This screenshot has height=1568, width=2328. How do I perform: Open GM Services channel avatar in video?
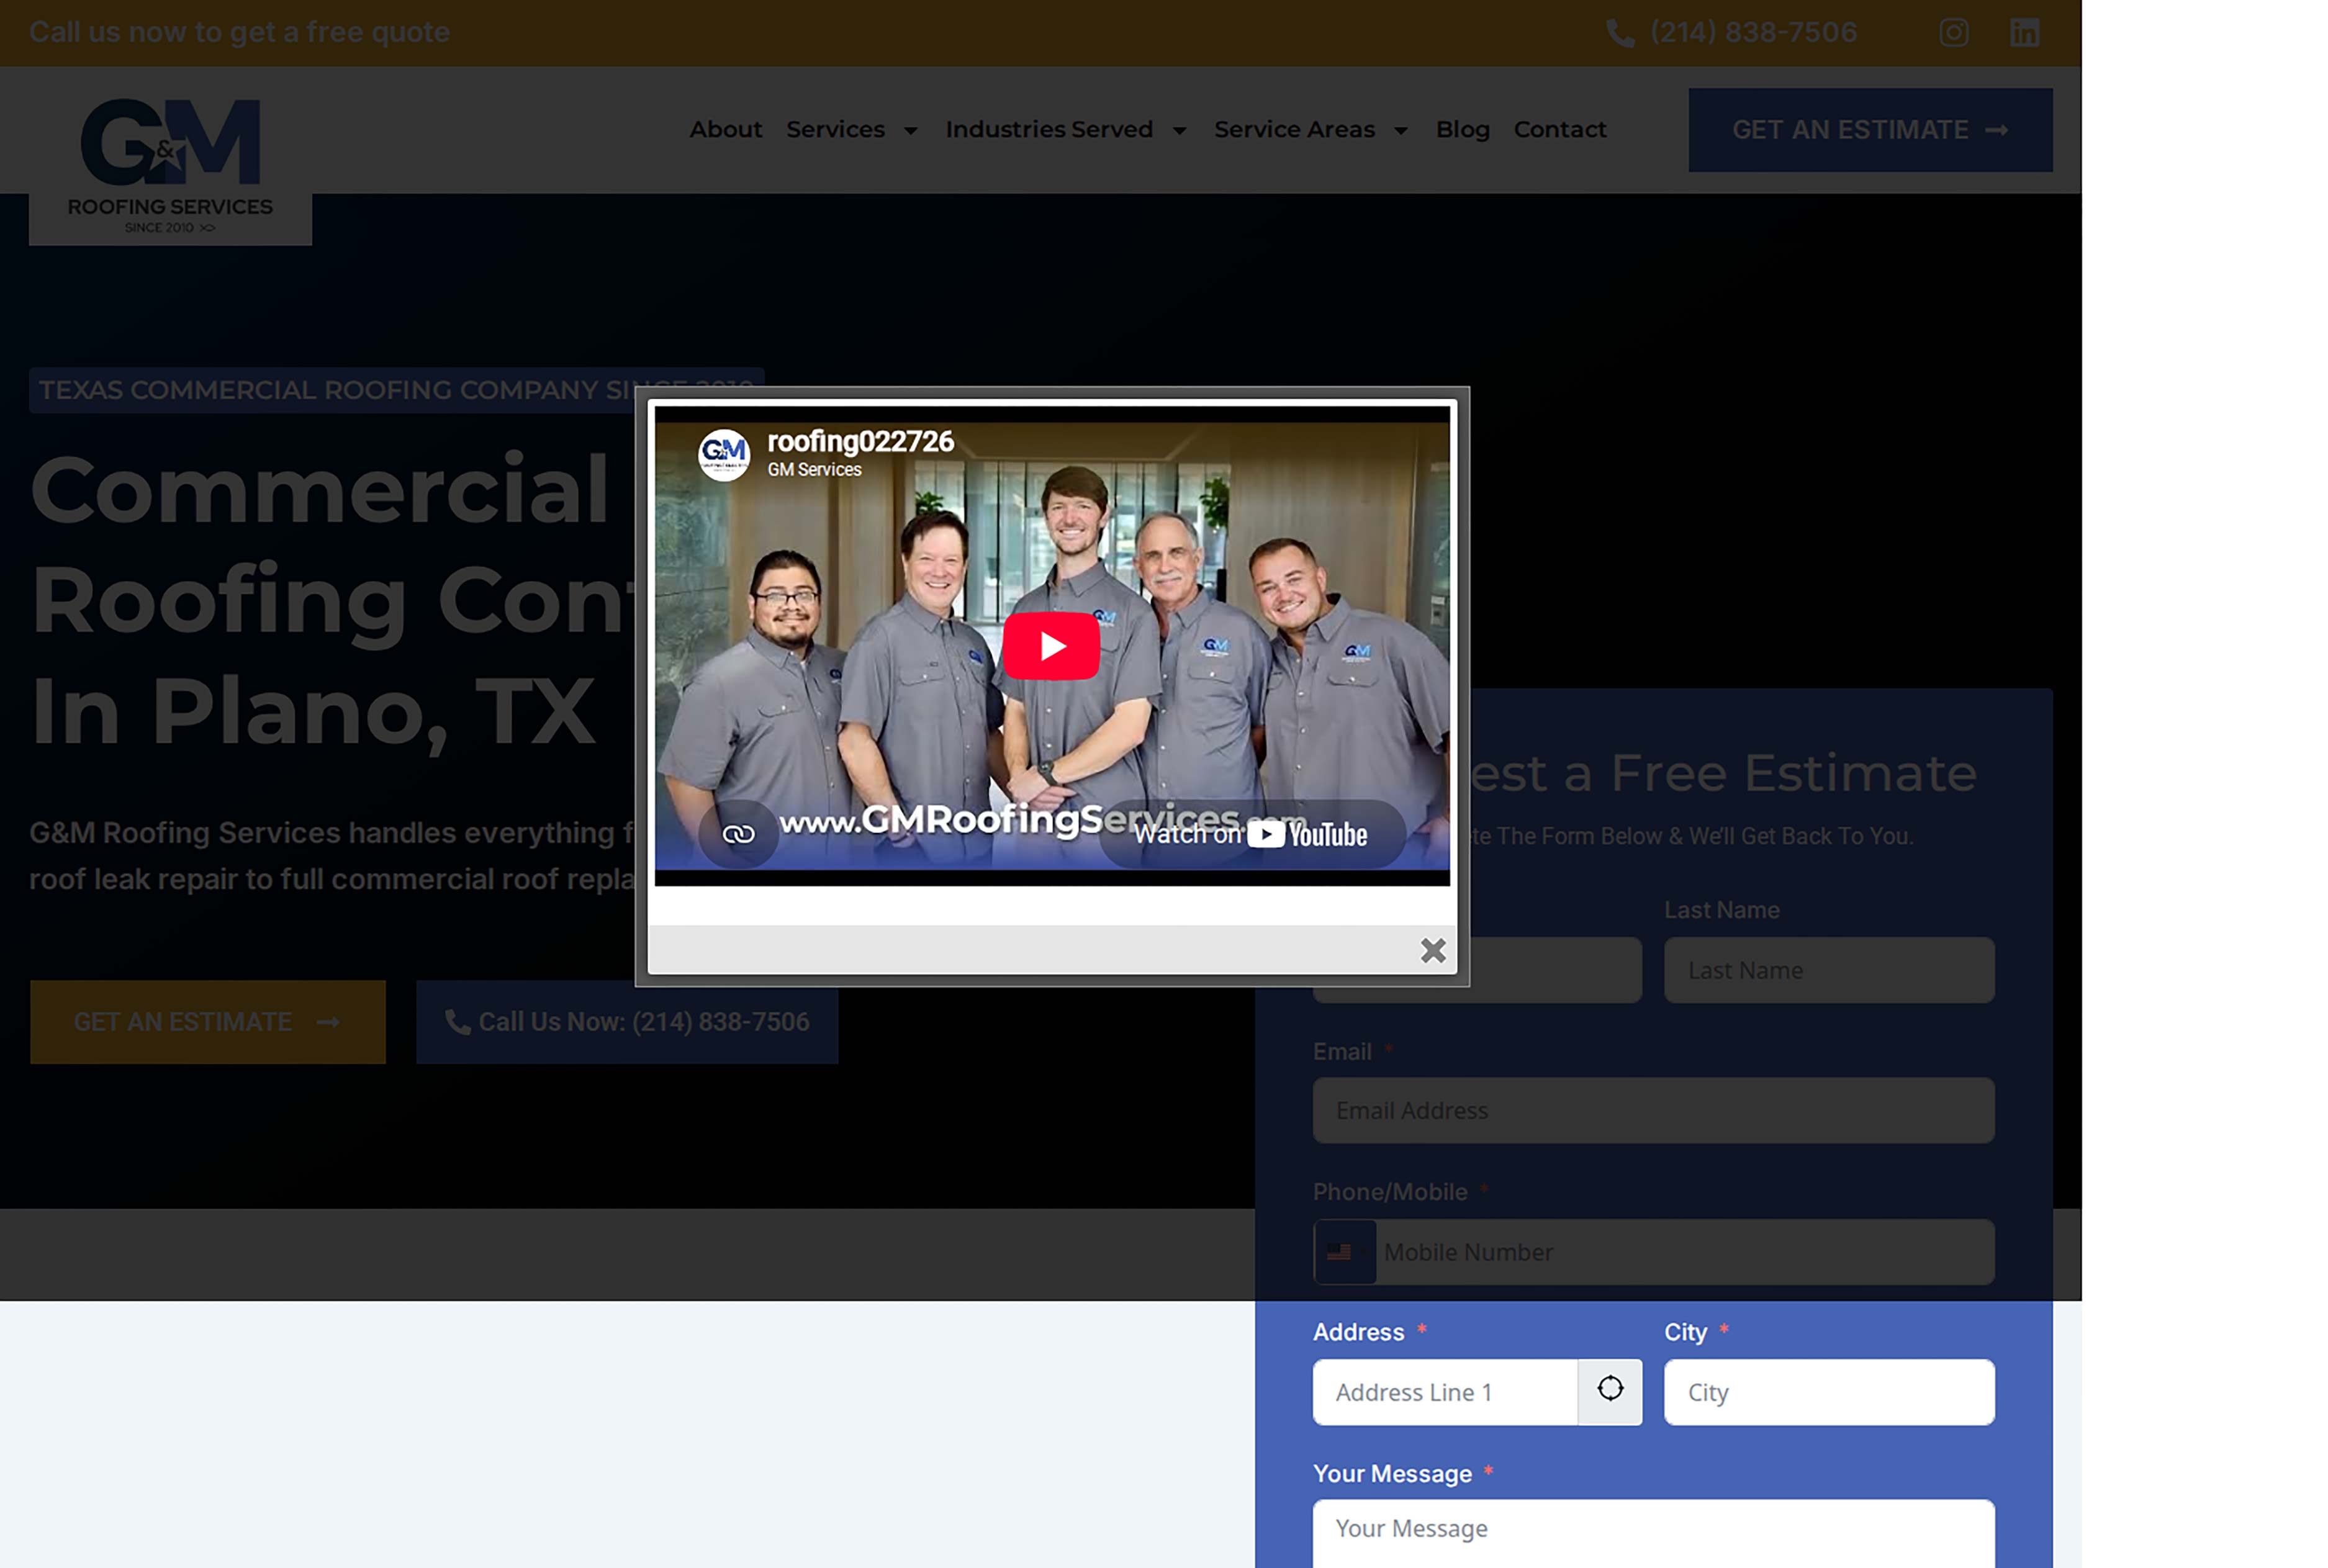723,455
